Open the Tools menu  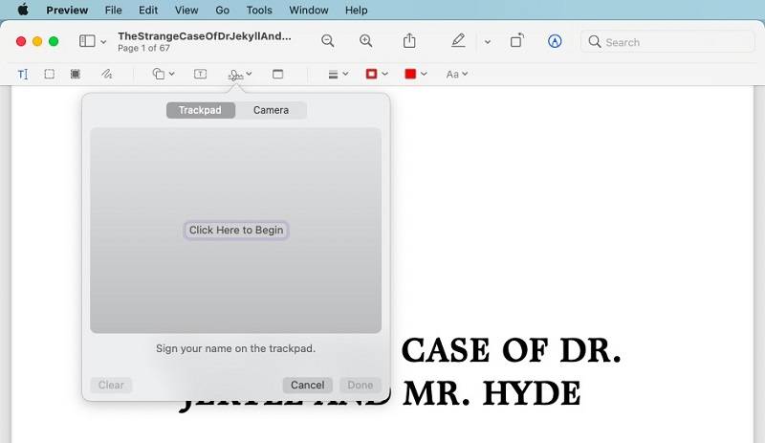(259, 11)
